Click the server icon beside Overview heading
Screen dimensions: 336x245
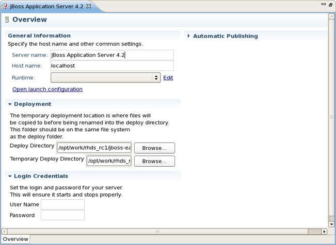(7, 20)
